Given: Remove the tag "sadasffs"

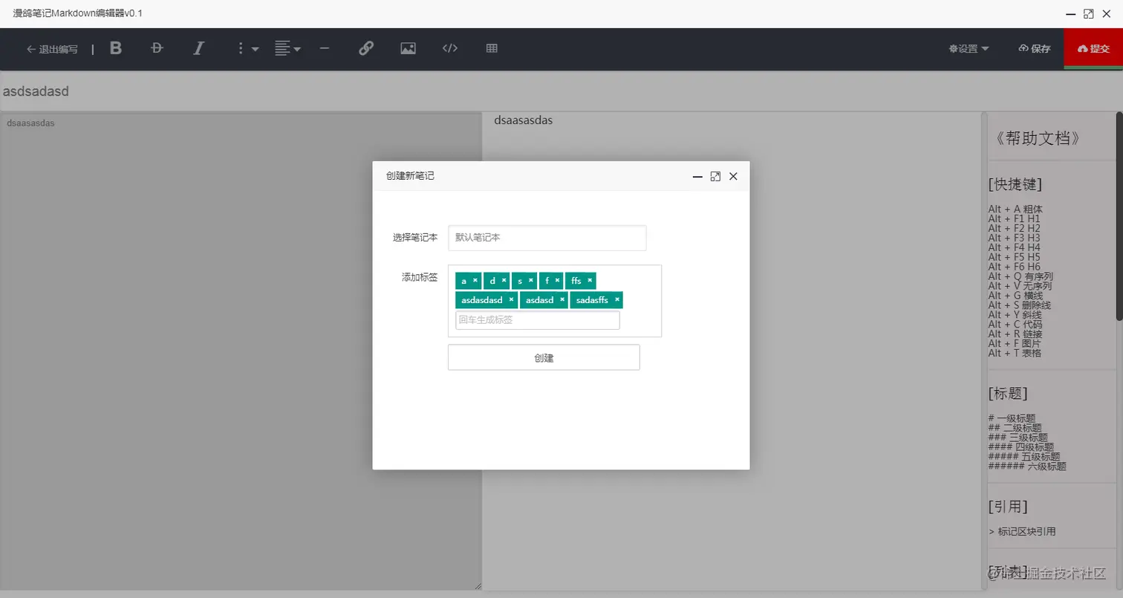Looking at the screenshot, I should 616,299.
